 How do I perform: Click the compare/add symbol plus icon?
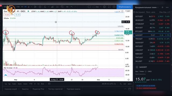[40, 7]
